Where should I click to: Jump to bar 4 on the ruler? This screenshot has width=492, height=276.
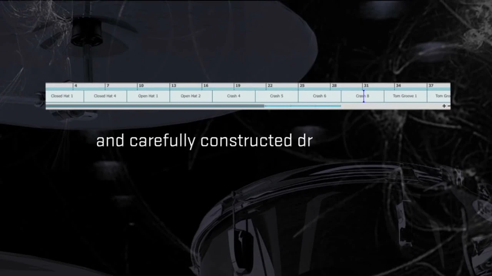(76, 86)
